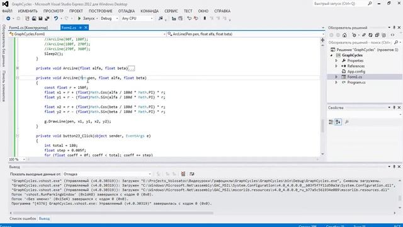Viewport: 403px width, 227px height.
Task: Click the Navigate Backward toolbar icon
Action: (x=8, y=18)
